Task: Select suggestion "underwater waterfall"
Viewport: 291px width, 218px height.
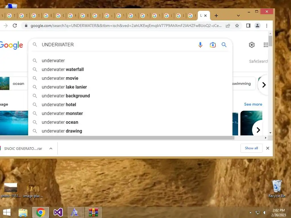Action: 63,69
